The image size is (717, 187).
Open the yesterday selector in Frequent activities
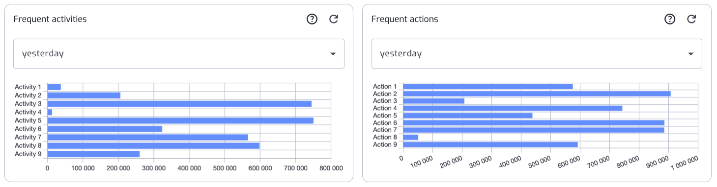pyautogui.click(x=179, y=53)
